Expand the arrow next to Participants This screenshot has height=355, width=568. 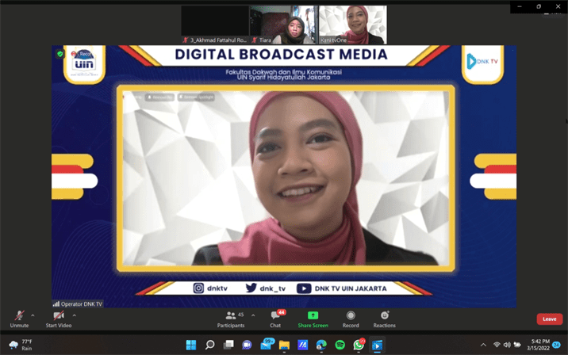(x=253, y=315)
